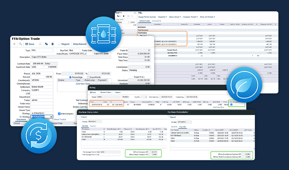Select the Percentage radio button

pyautogui.click(x=70, y=77)
